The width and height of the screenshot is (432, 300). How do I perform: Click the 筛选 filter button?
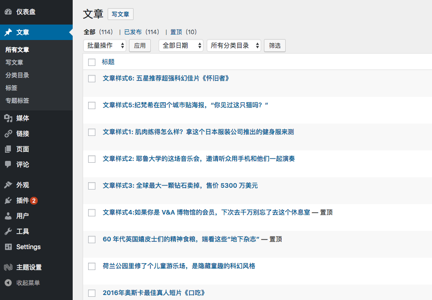(x=275, y=45)
